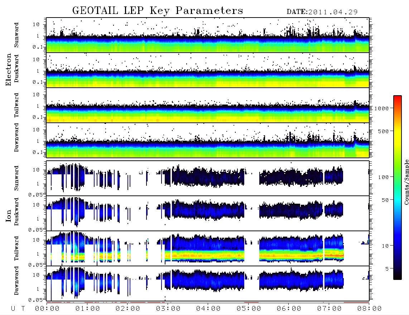Viewport: 409px width, 315px height.
Task: Click the 07:00 time tick label
Action: (x=329, y=309)
